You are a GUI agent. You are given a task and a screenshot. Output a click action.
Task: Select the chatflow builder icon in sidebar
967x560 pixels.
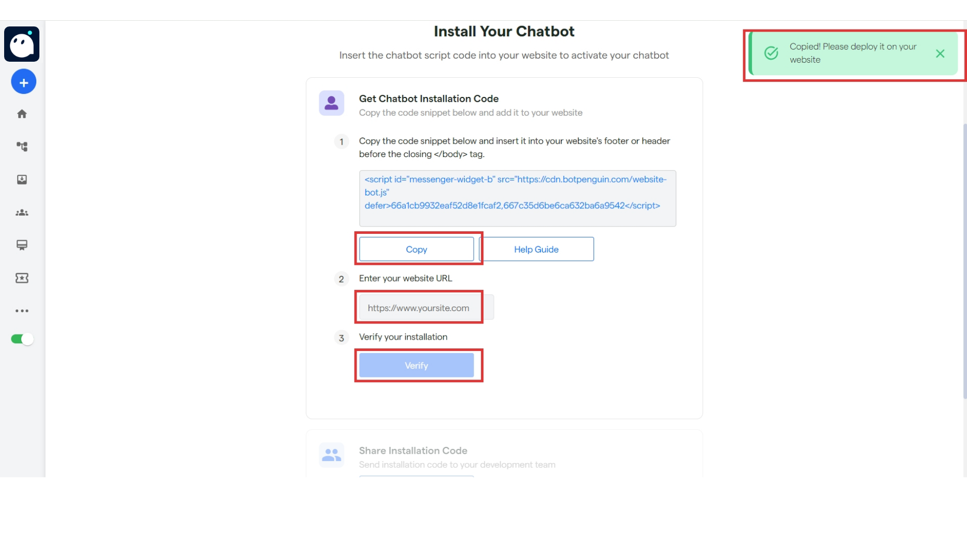tap(22, 147)
